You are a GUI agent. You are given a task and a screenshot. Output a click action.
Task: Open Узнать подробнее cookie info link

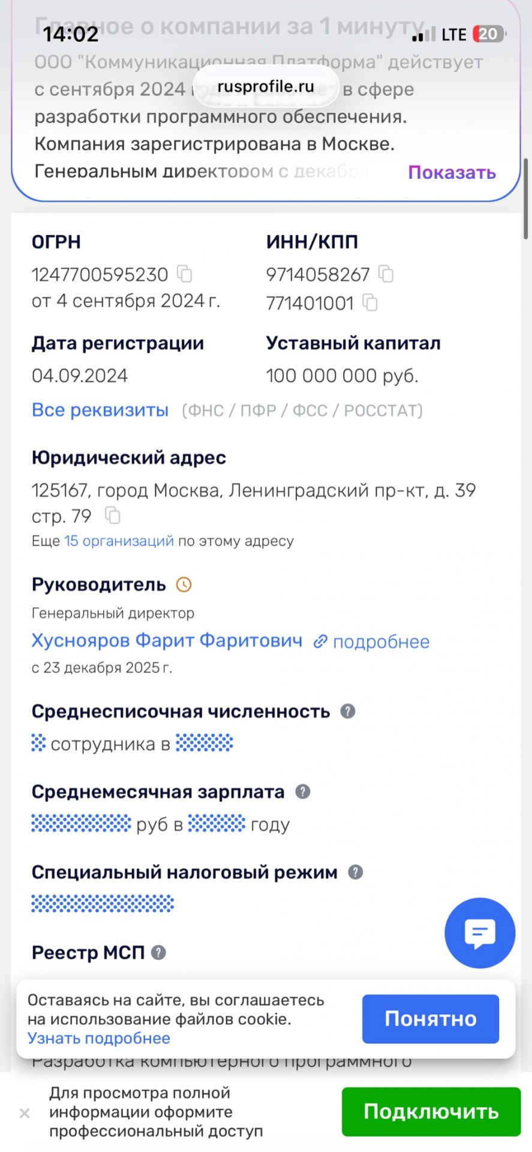(x=99, y=1038)
